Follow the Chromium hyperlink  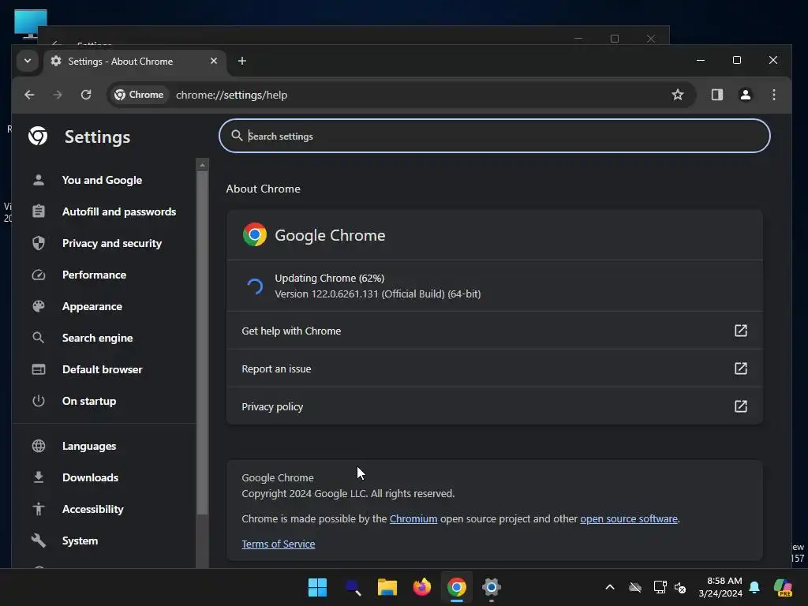(413, 519)
